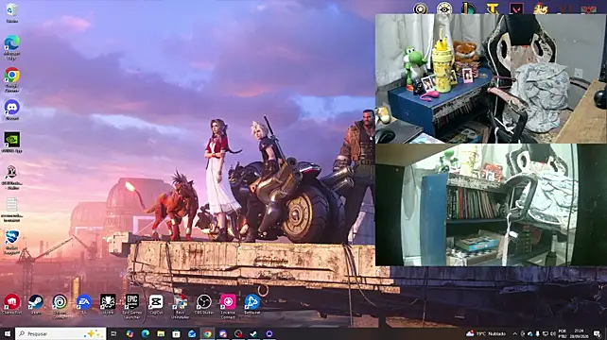
Task: Open File Explorer from the taskbar
Action: pos(161,333)
